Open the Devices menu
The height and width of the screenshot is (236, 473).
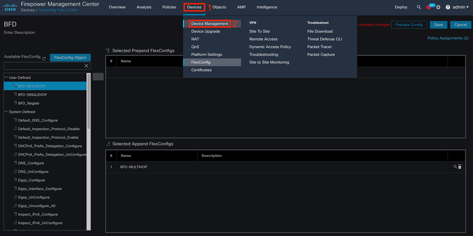coord(194,7)
